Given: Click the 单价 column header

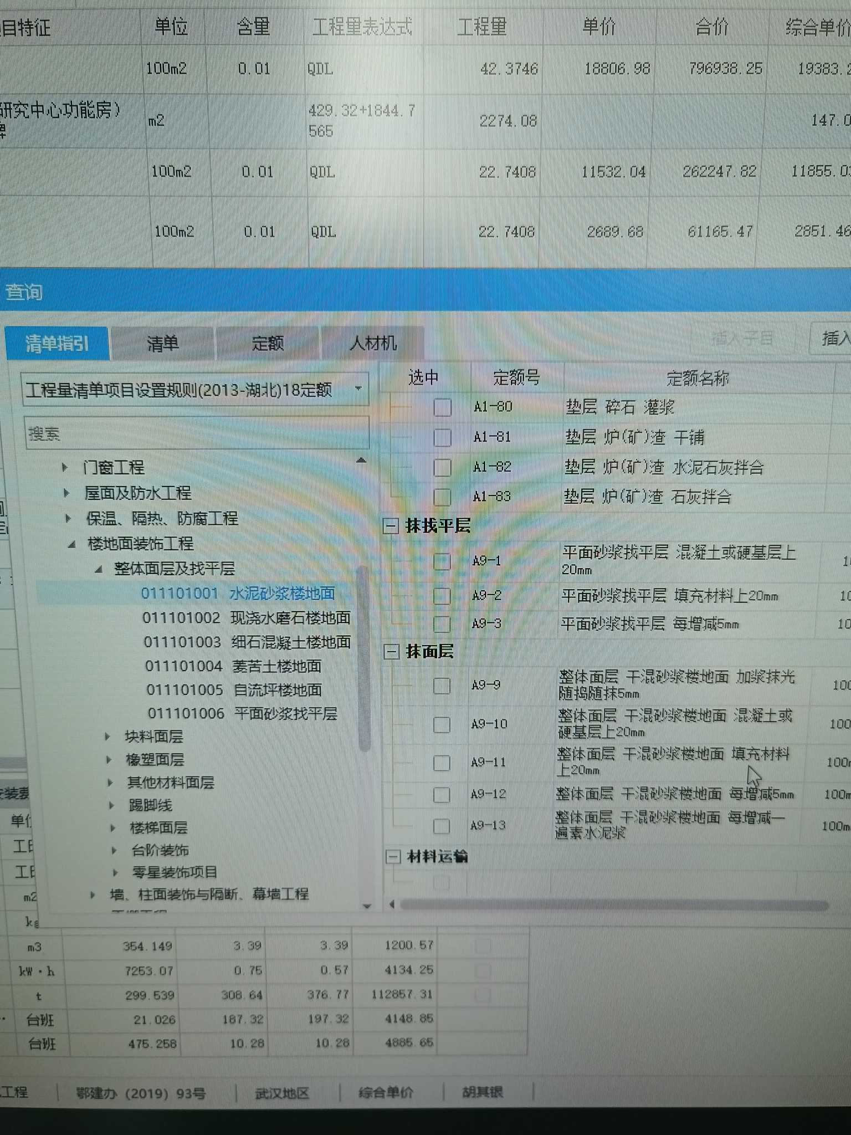Looking at the screenshot, I should (599, 25).
